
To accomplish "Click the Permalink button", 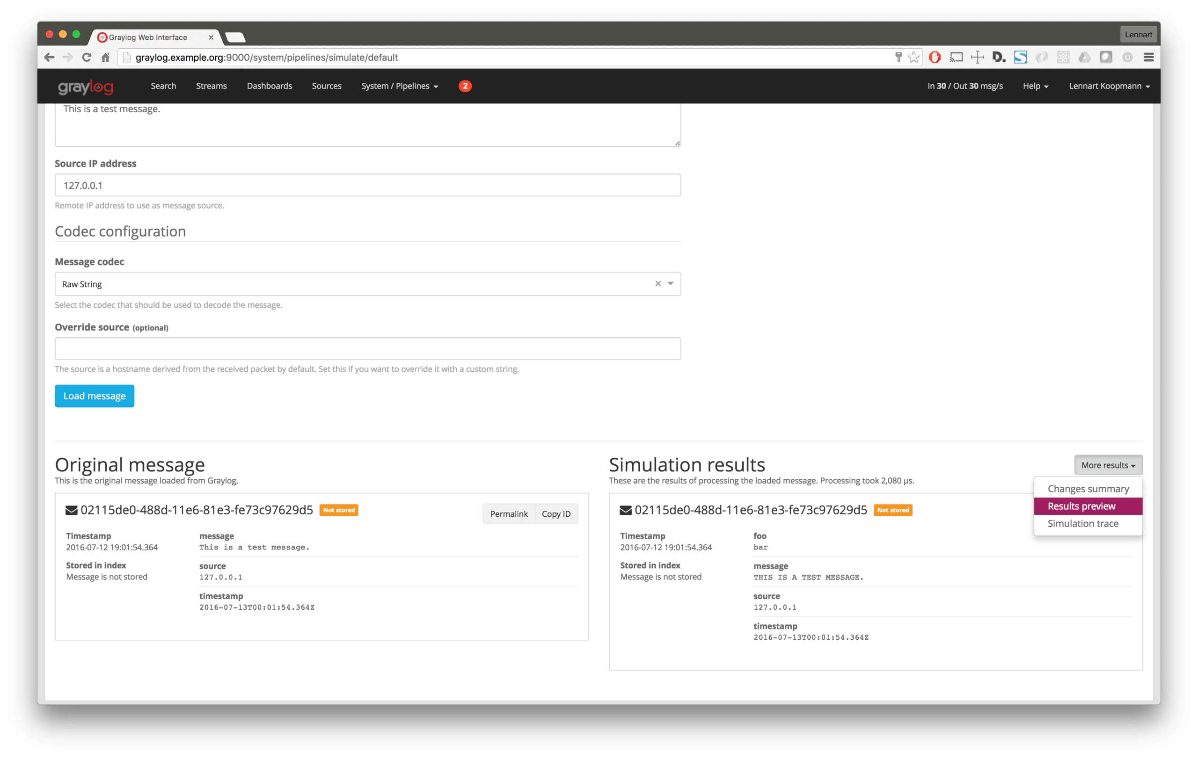I will (509, 514).
